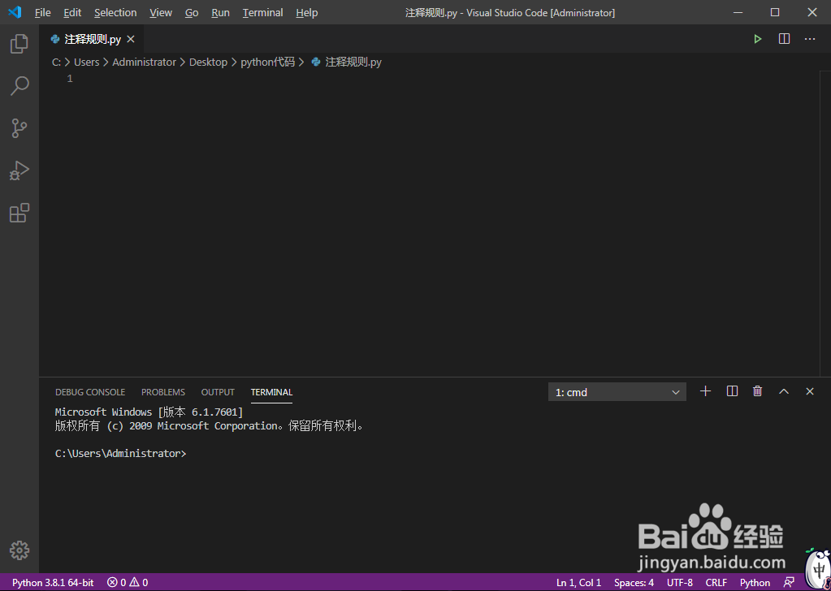Close the 注释规则.py editor tab
This screenshot has width=831, height=591.
click(x=131, y=39)
